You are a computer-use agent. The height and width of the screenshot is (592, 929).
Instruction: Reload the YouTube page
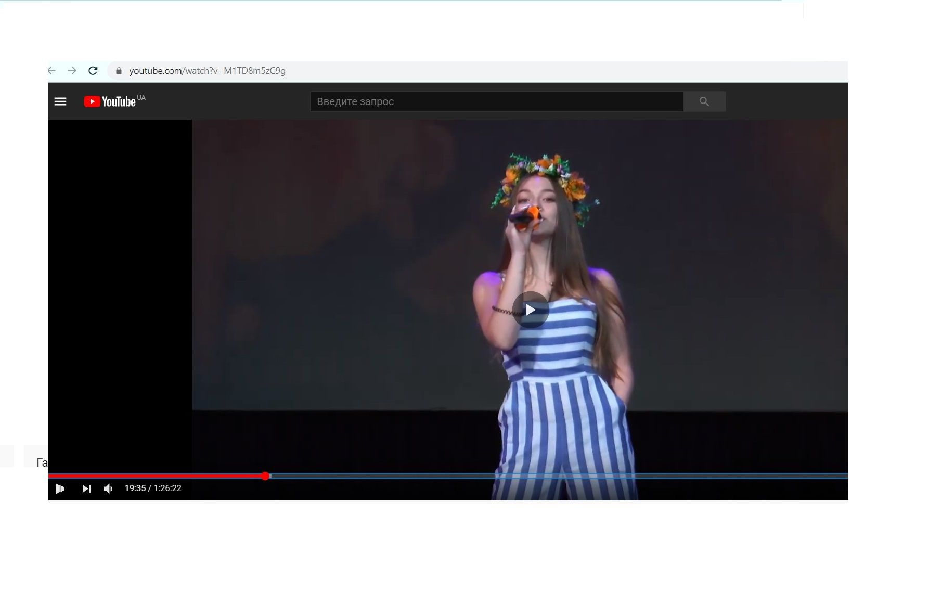pos(93,71)
